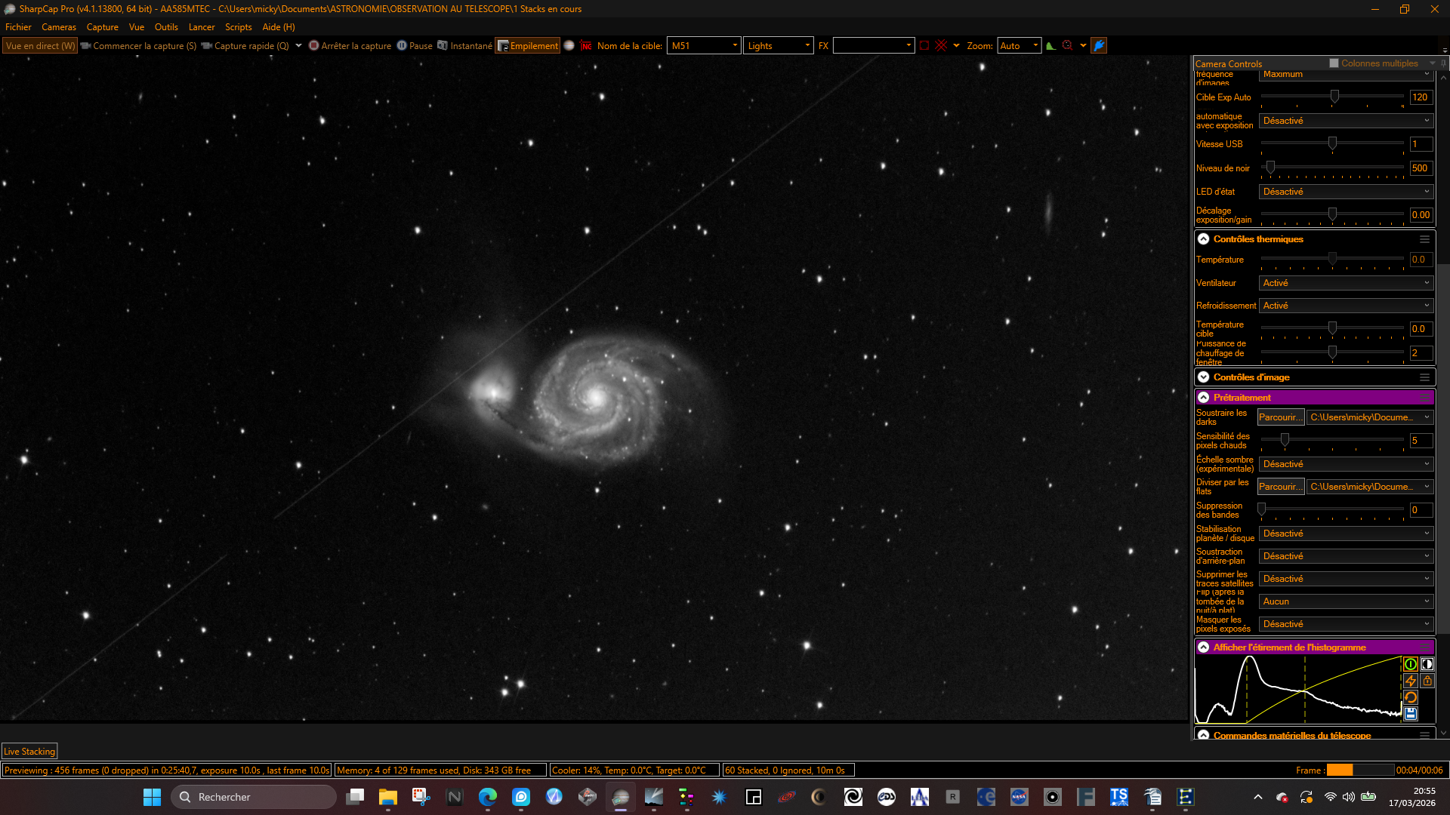This screenshot has height=815, width=1450.
Task: Select the red selection area rectangle icon
Action: 924,46
